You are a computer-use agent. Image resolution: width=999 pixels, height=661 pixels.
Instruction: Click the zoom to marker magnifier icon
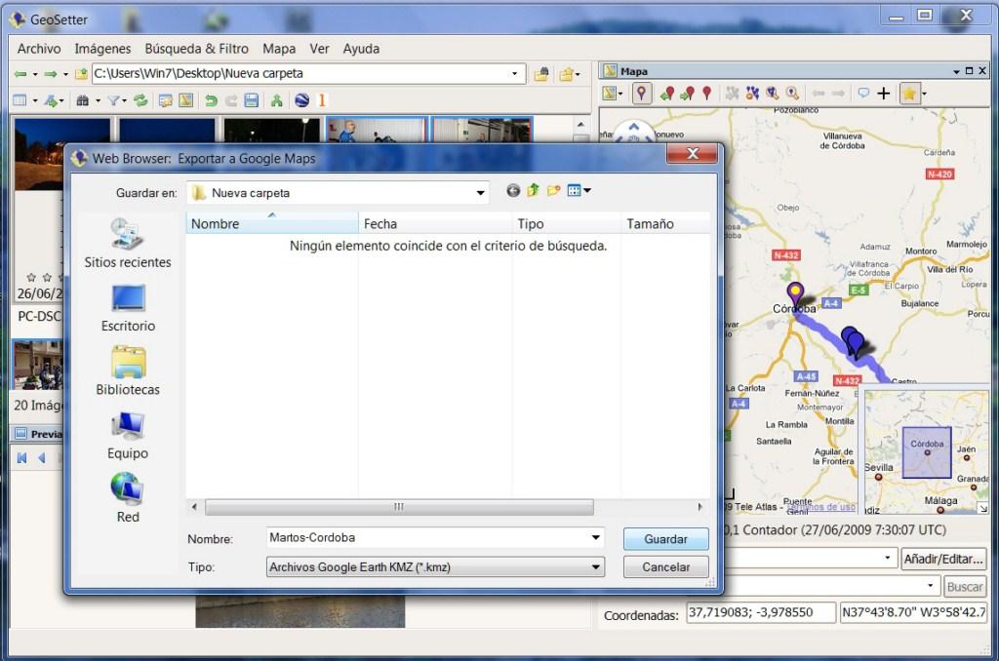pyautogui.click(x=792, y=94)
